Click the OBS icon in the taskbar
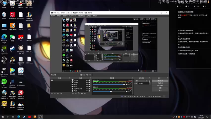Viewport: 211px width, 119px height. [40, 117]
